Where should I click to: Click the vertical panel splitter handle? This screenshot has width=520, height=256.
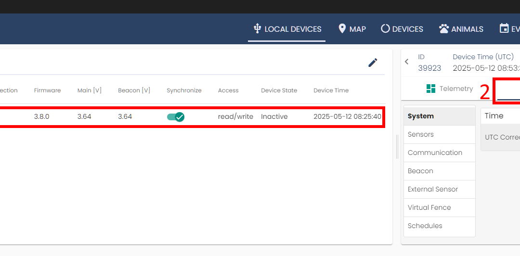click(x=397, y=147)
